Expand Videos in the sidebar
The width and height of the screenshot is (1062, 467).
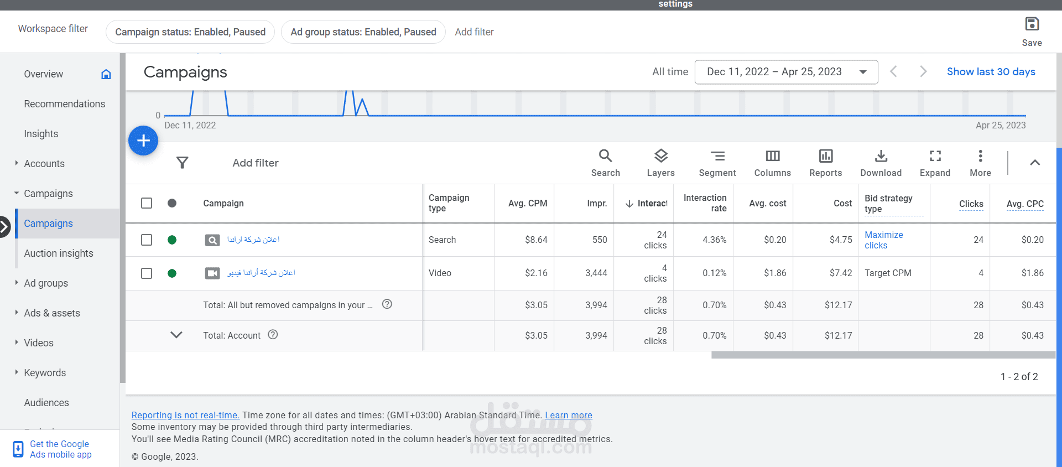pyautogui.click(x=17, y=343)
